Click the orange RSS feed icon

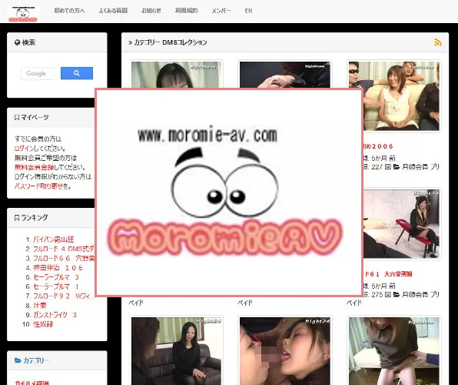437,42
